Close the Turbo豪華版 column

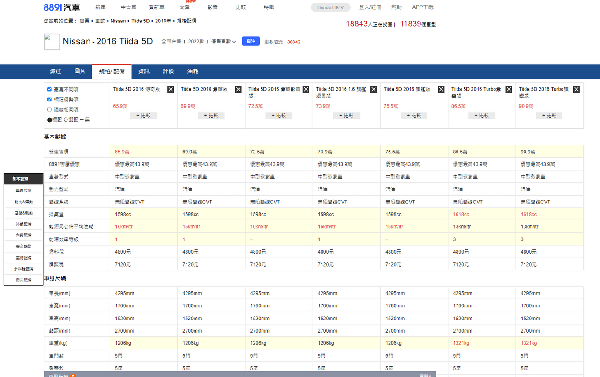[x=509, y=89]
